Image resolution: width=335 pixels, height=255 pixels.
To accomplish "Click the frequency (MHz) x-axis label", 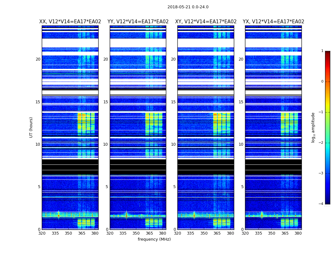I will [x=154, y=239].
